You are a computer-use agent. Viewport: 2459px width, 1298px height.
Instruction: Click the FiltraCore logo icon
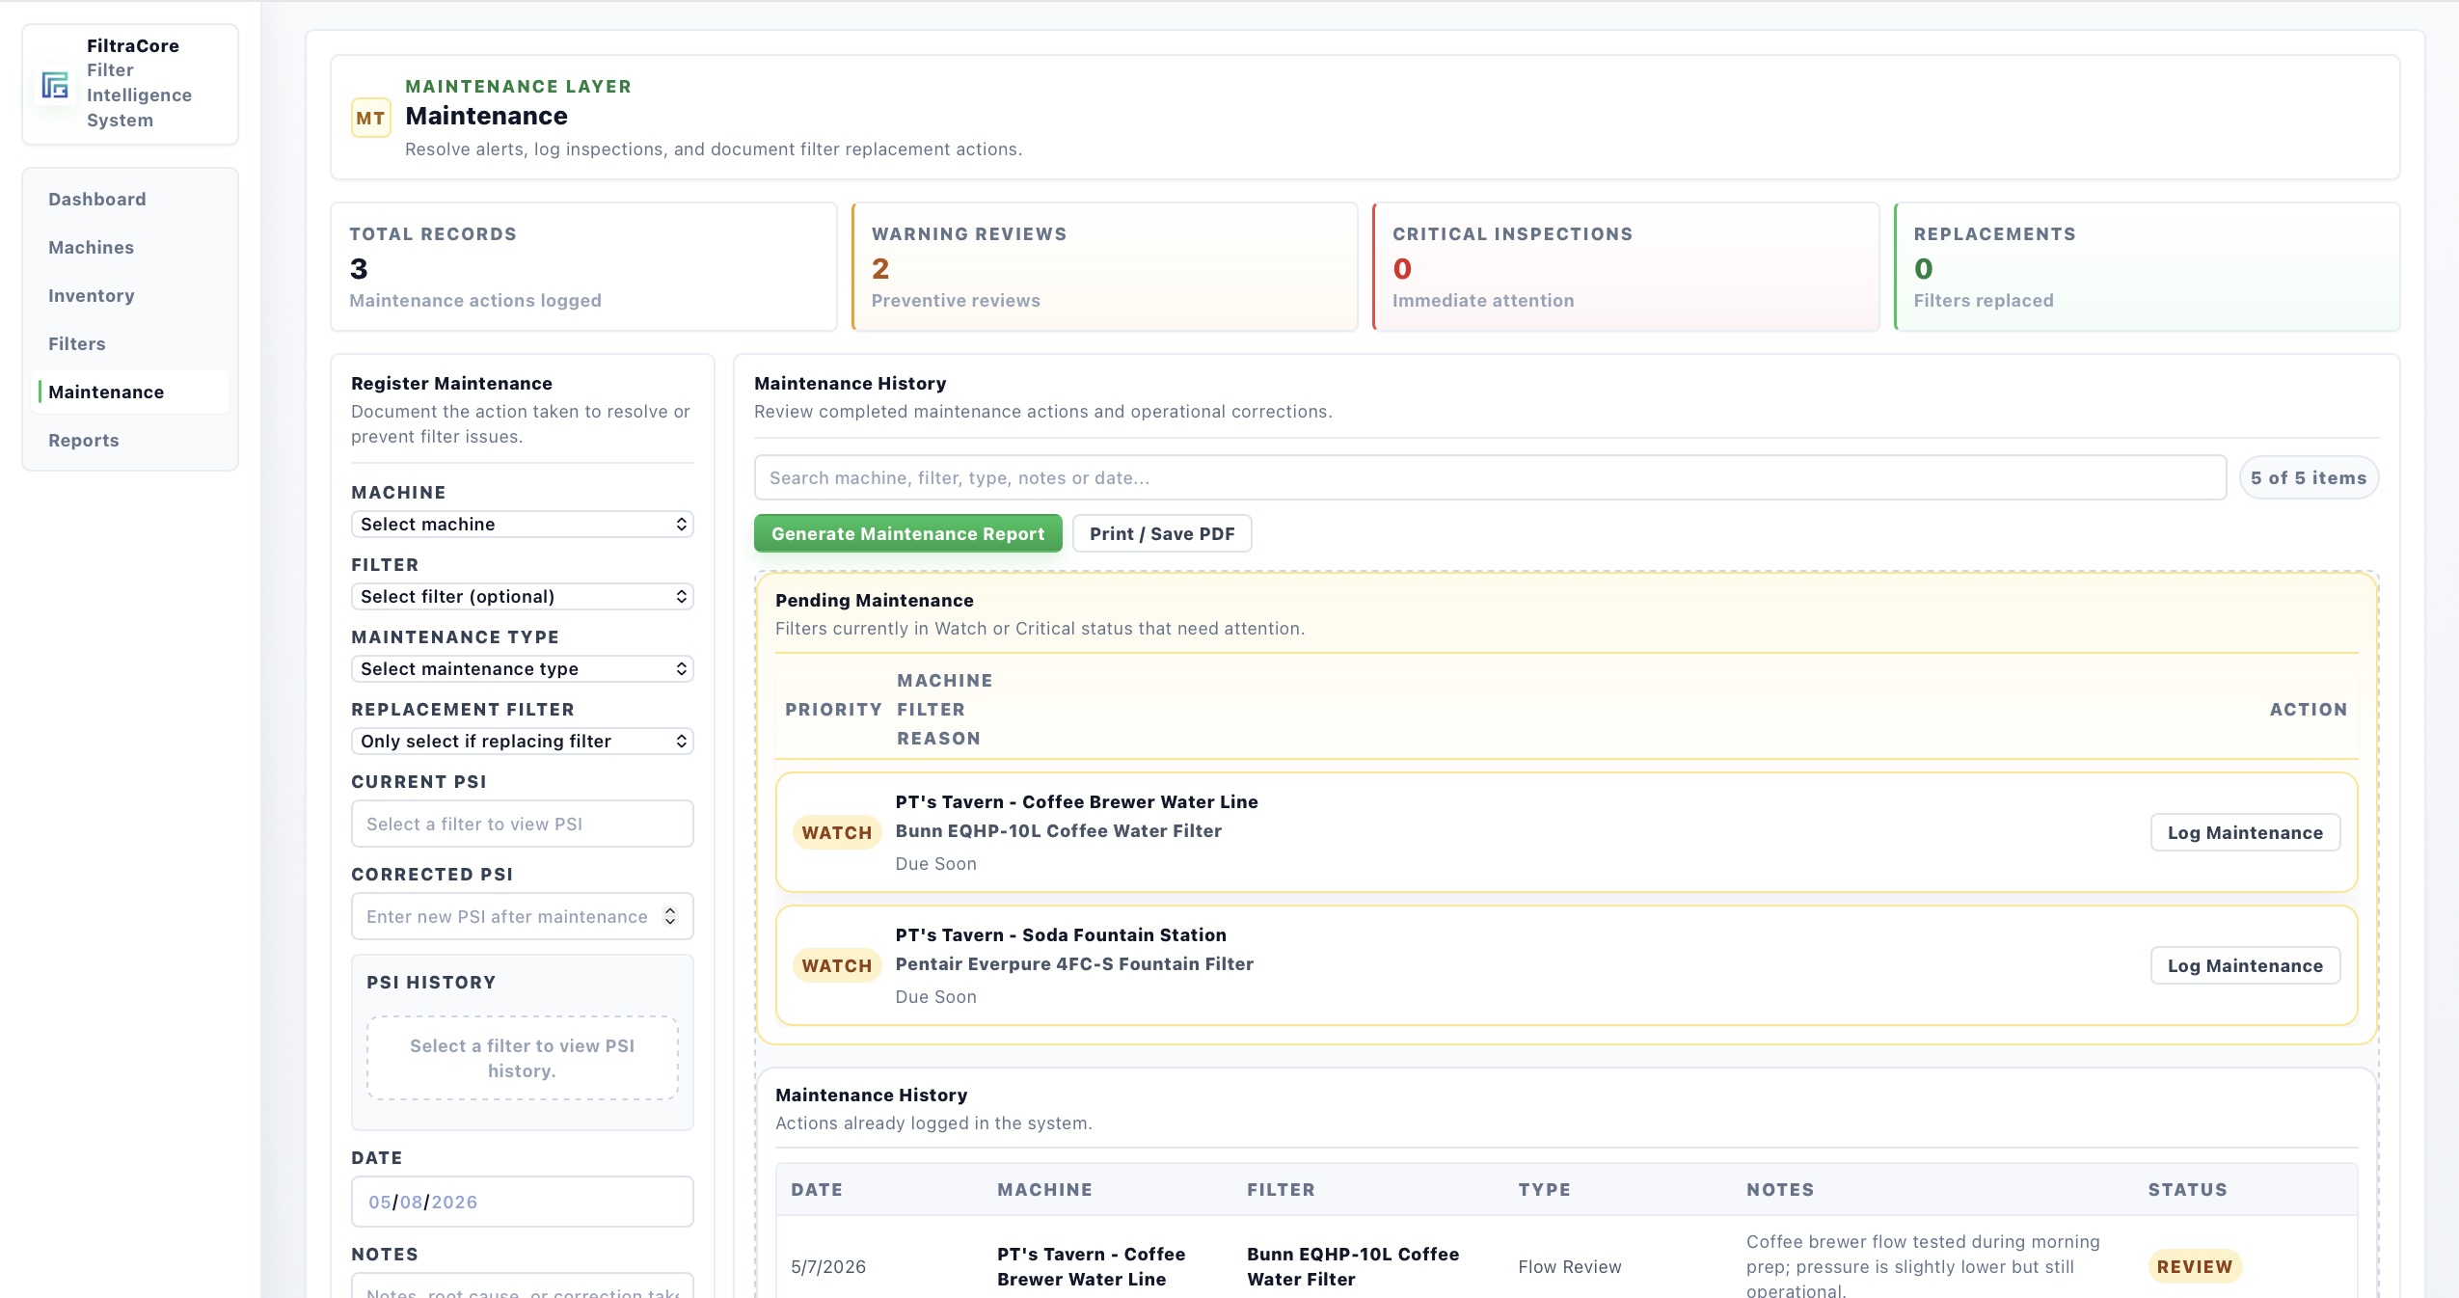point(55,85)
